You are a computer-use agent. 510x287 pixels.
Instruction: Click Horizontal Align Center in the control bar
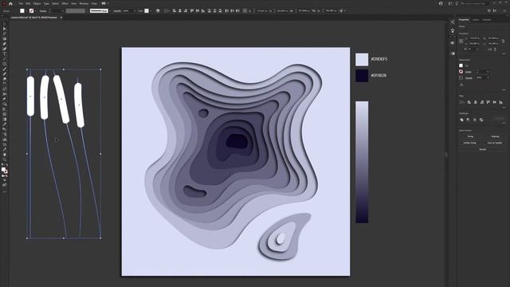coord(180,10)
